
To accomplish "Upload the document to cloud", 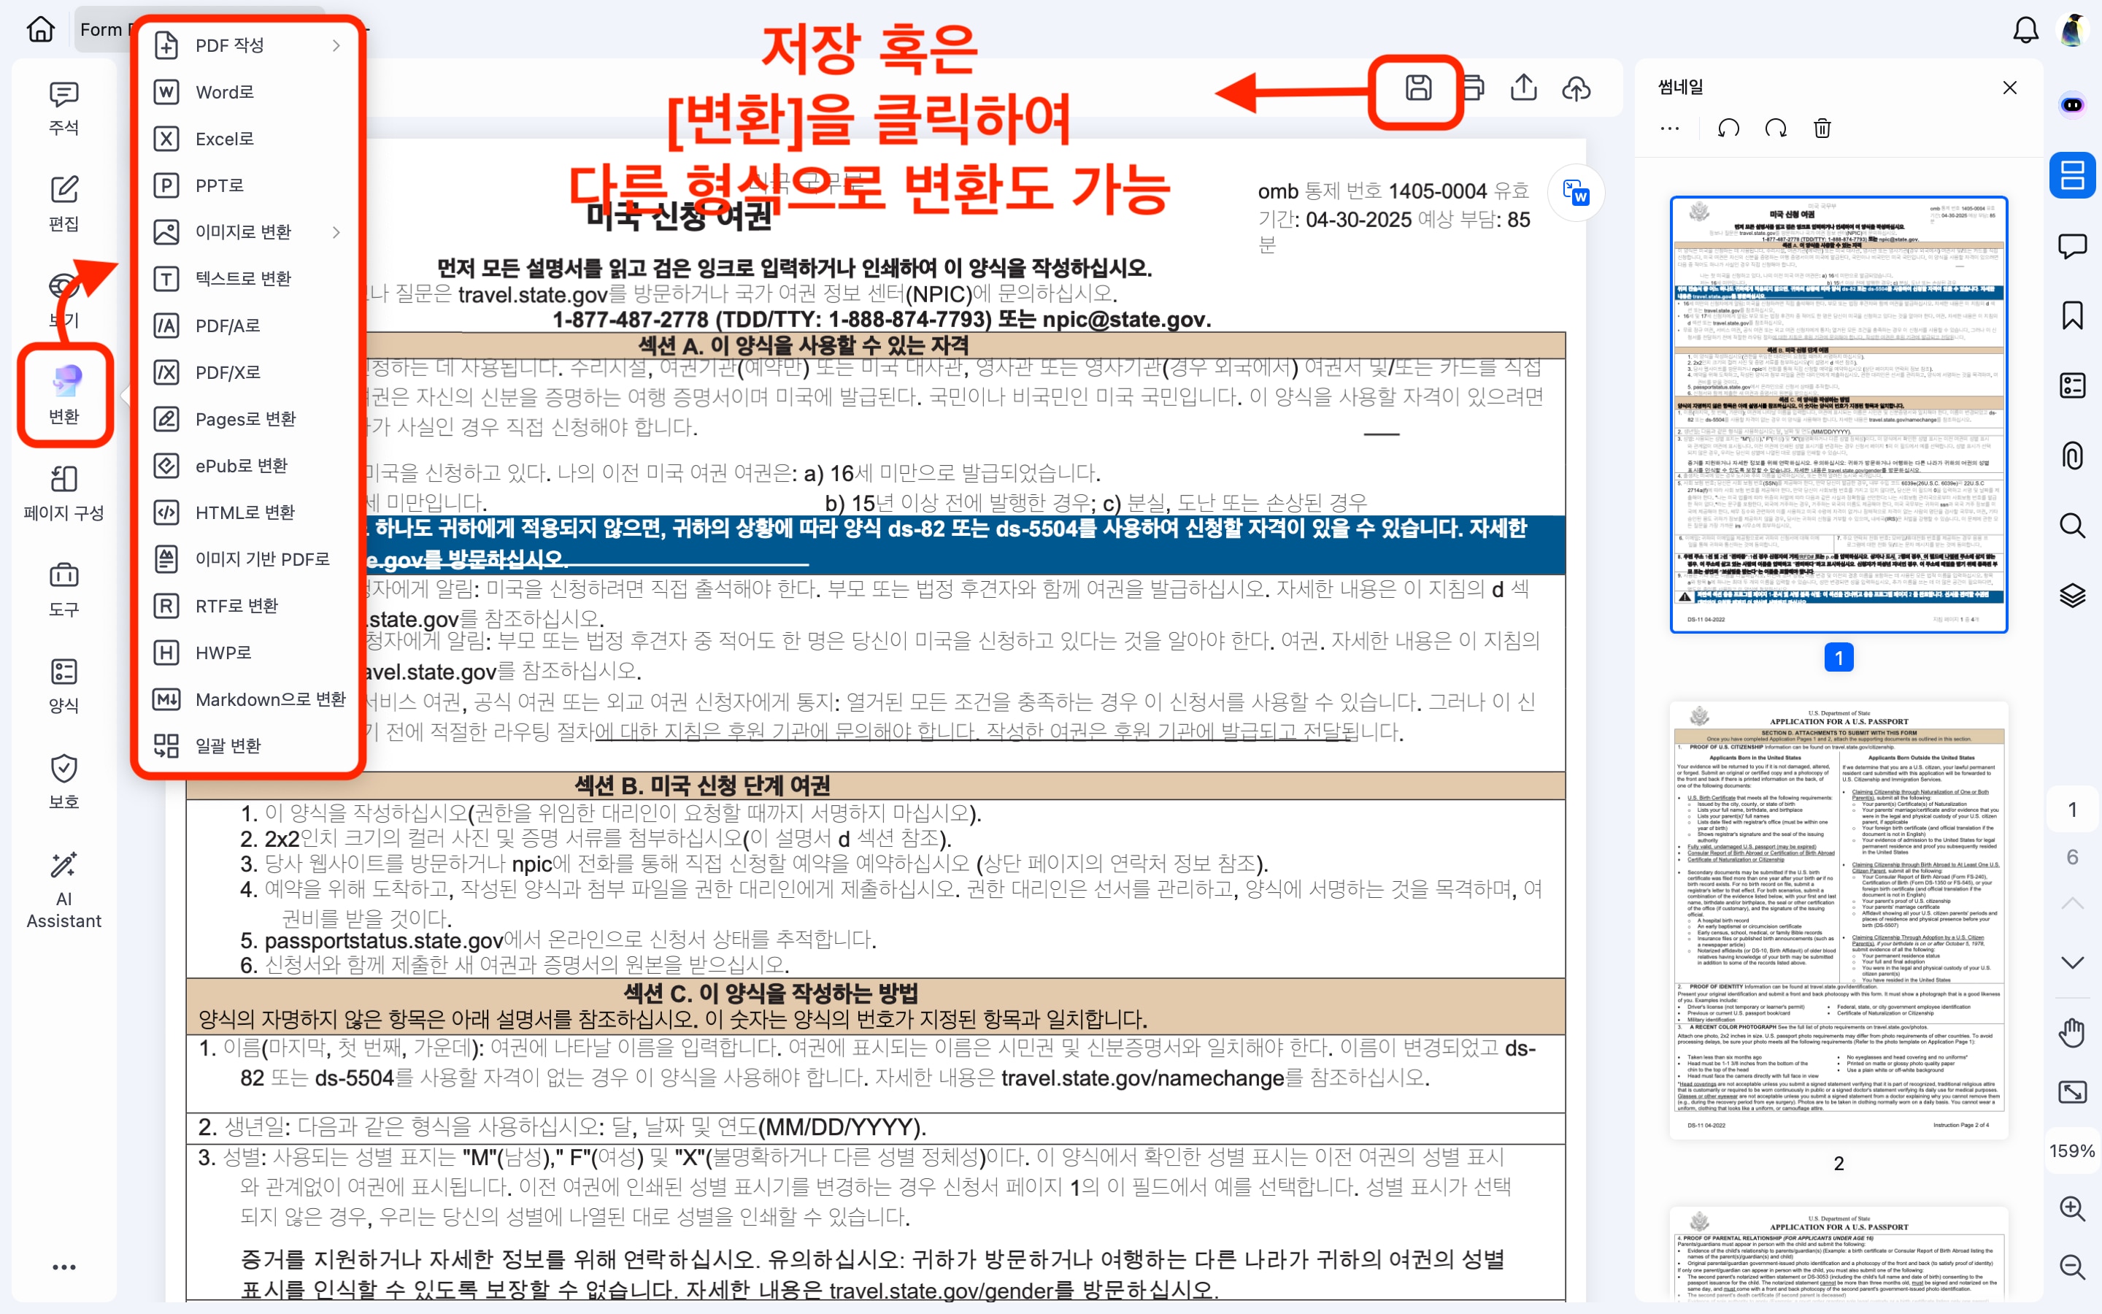I will tap(1576, 88).
